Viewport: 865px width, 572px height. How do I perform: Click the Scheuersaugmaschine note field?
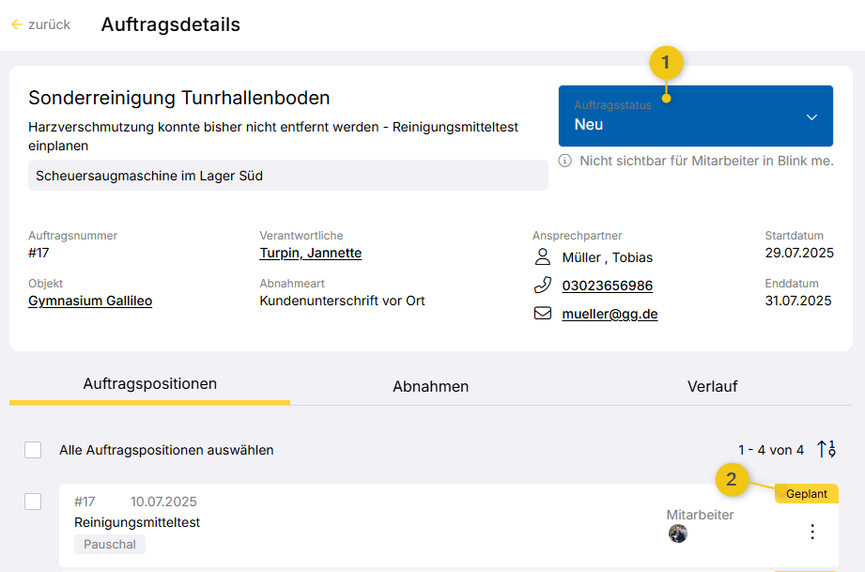click(287, 175)
